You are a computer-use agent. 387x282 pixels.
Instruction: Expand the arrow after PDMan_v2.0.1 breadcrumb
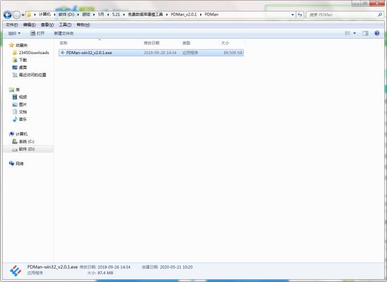coord(201,15)
